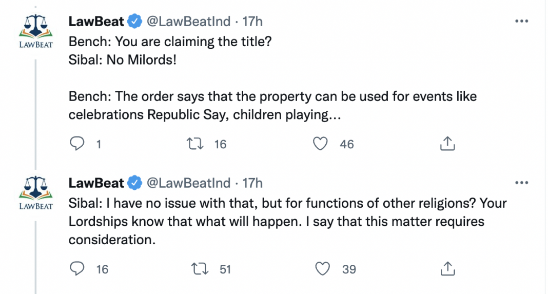Open LawBeat profile name in second tweet
Viewport: 548px width, 294px height.
[96, 183]
